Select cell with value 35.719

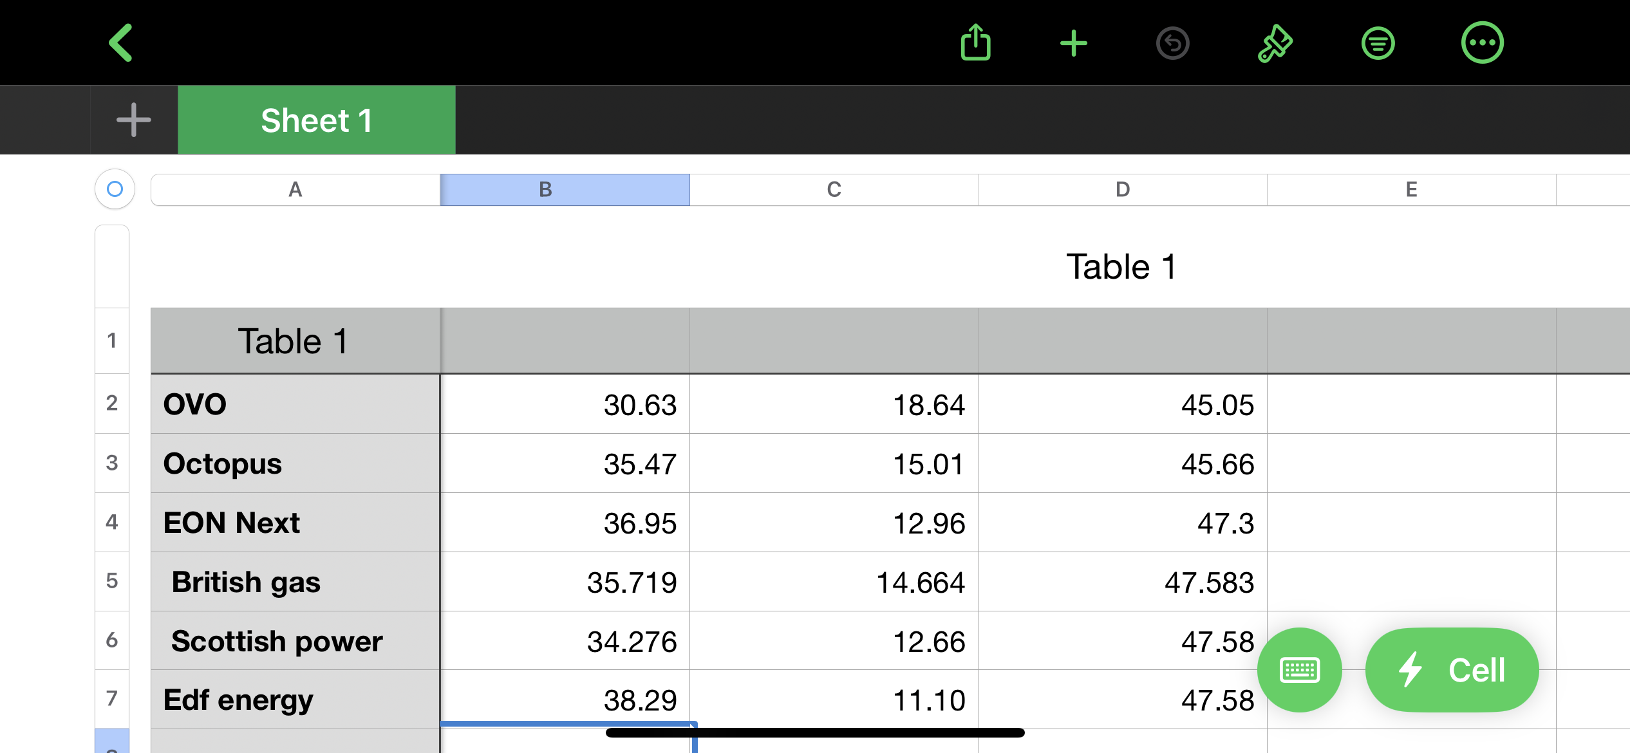point(565,581)
